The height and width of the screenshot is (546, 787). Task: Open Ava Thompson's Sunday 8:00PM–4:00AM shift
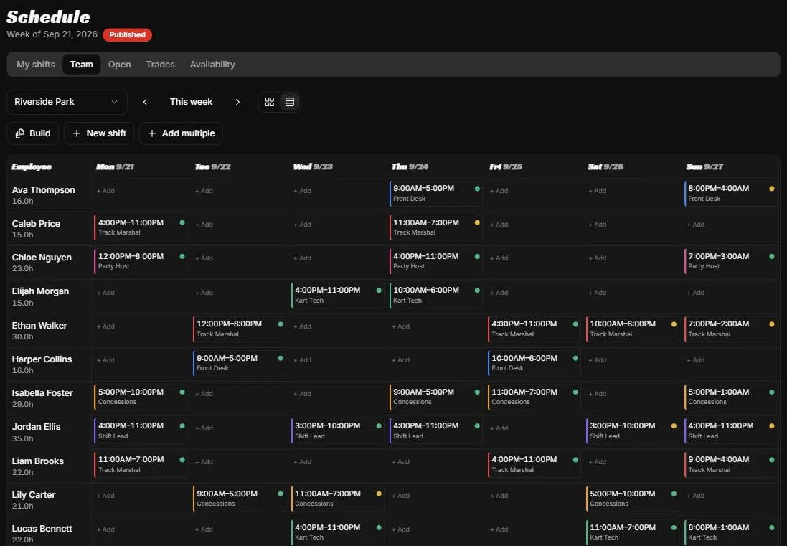[731, 193]
